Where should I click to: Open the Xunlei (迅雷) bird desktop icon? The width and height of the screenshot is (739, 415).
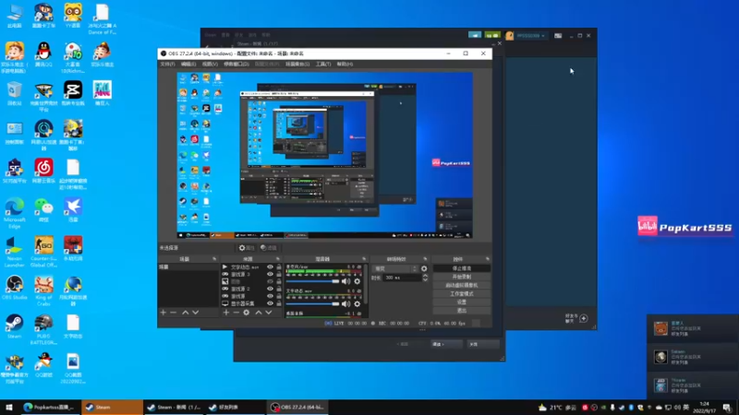(x=73, y=210)
